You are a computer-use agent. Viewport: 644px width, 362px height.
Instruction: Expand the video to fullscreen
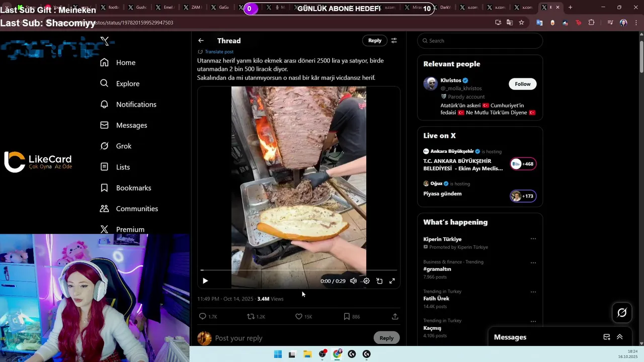coord(392,281)
